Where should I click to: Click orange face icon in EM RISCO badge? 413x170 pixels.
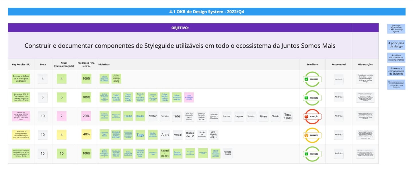[x=306, y=135]
